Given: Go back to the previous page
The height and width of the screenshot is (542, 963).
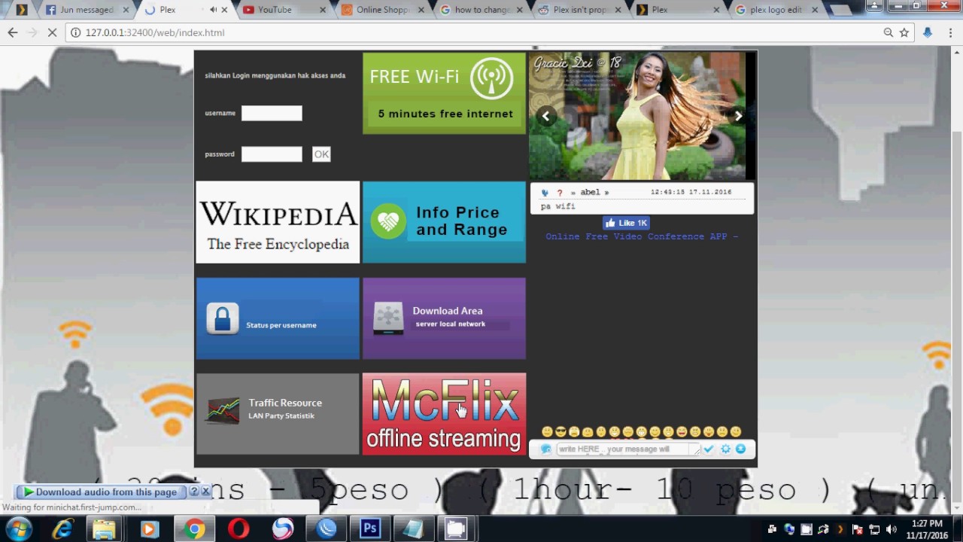Looking at the screenshot, I should pos(13,32).
